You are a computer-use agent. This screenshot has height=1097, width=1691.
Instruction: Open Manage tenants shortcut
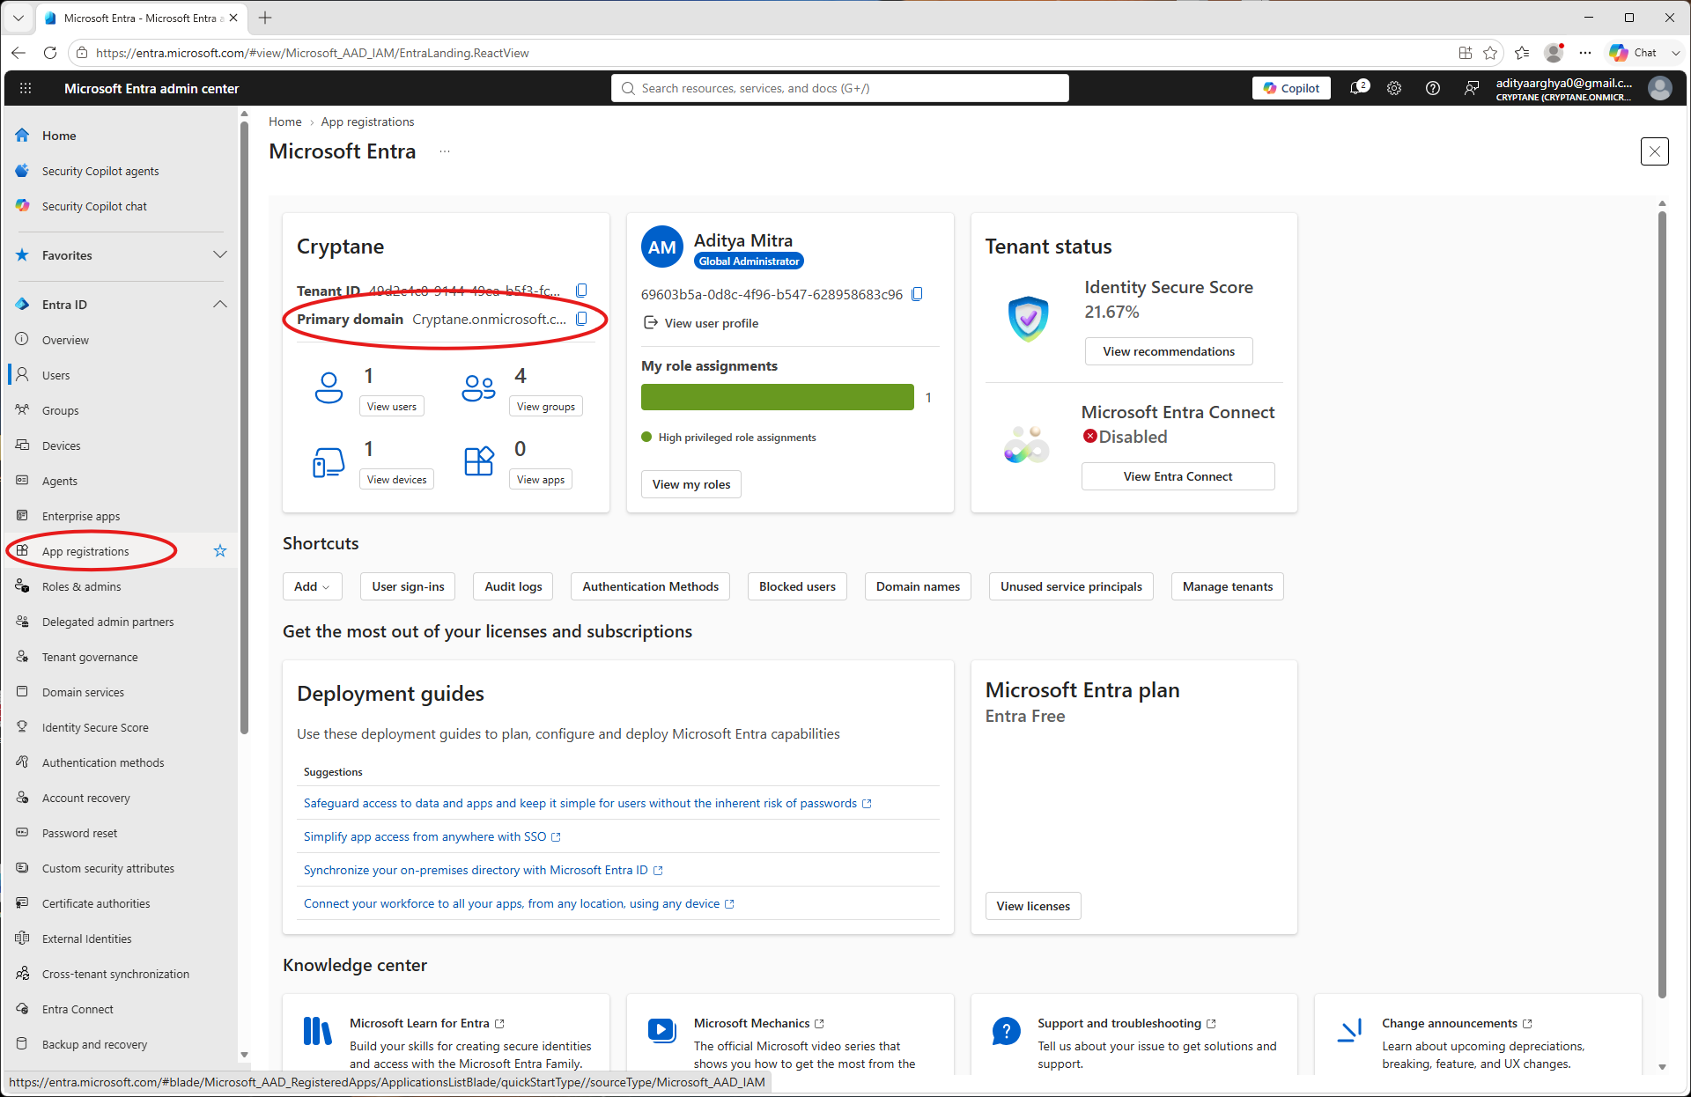point(1228,586)
